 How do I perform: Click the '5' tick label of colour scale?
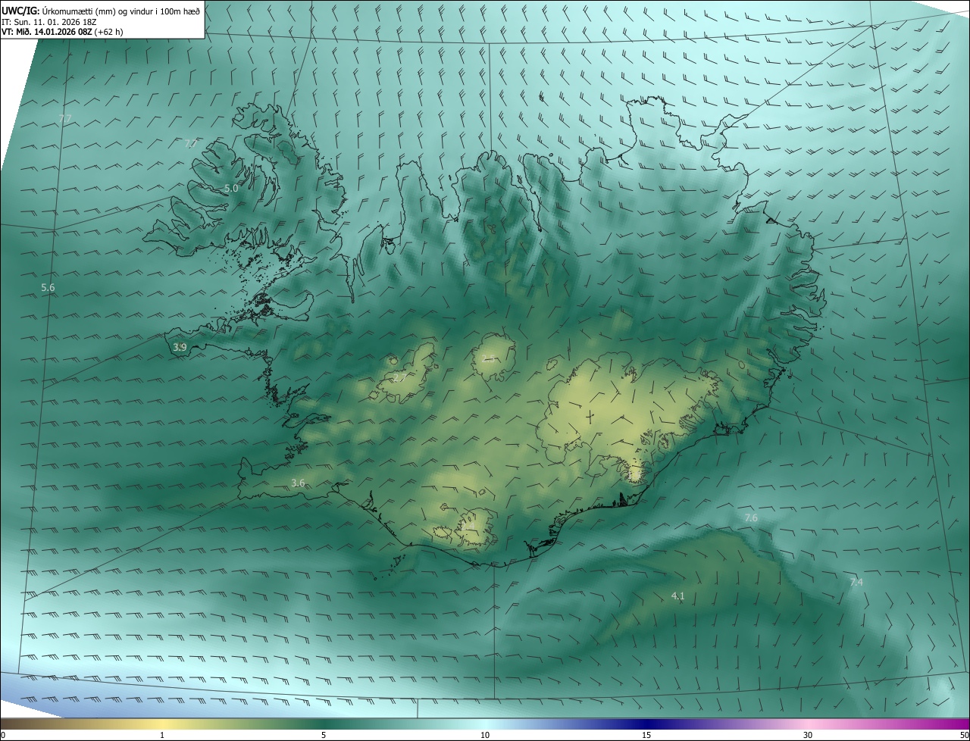click(324, 735)
